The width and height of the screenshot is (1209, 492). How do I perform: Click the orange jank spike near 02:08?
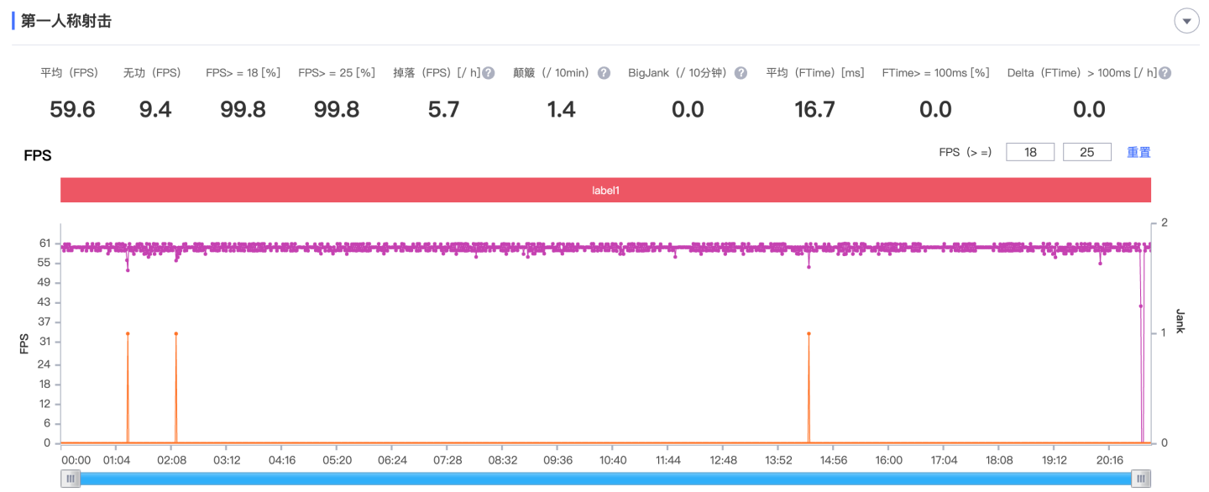tap(175, 334)
